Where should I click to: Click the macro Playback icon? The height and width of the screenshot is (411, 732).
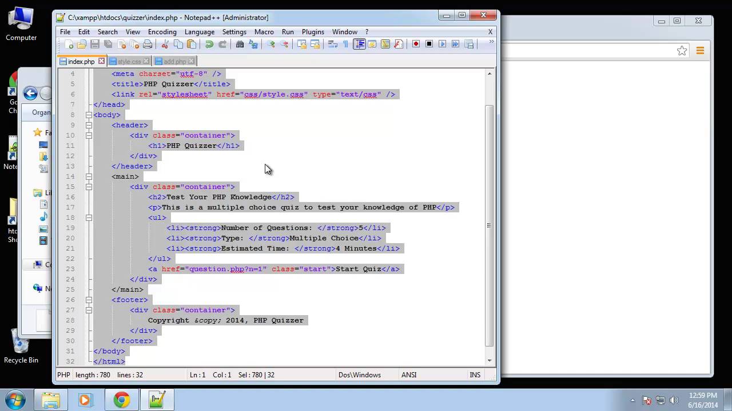(x=442, y=44)
